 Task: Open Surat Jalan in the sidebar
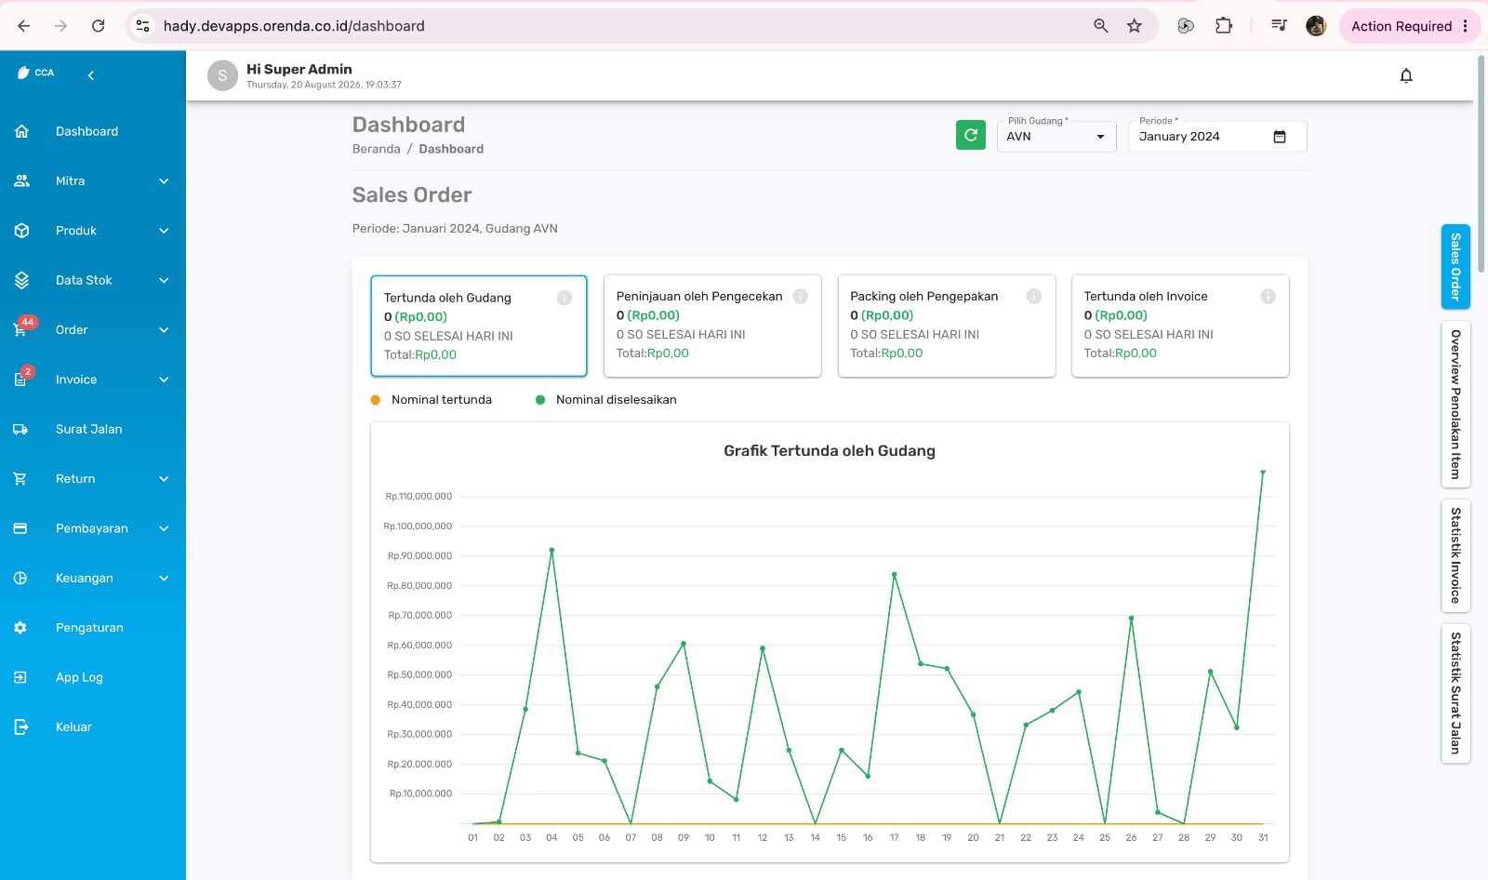pyautogui.click(x=93, y=429)
